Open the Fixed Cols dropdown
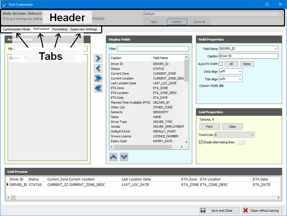Viewport: 287px width, 216px height. coord(252,135)
